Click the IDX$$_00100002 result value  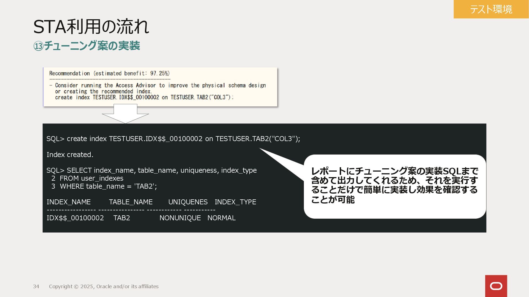[75, 218]
